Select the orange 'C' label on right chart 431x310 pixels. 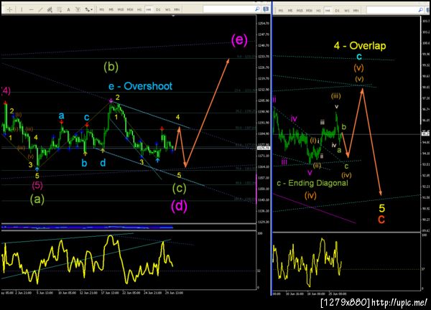point(381,220)
